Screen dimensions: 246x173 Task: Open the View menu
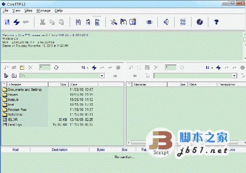pyautogui.click(x=16, y=11)
